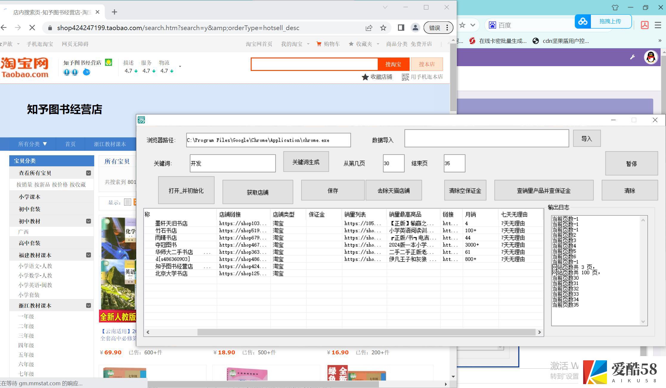Click the 从第几页 start page field
Image resolution: width=666 pixels, height=388 pixels.
pos(394,163)
